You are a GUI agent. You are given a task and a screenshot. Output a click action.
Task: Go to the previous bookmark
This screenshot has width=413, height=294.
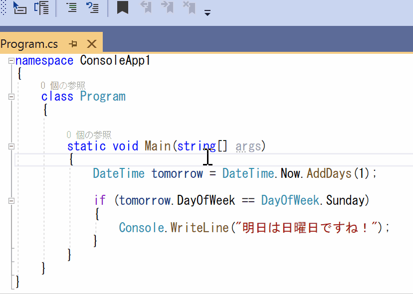point(146,7)
